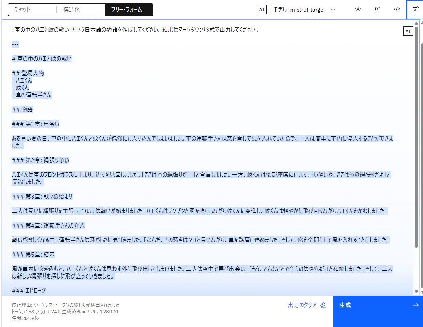The height and width of the screenshot is (327, 423).
Task: Click the TXT icon in the toolbar
Action: tap(377, 9)
